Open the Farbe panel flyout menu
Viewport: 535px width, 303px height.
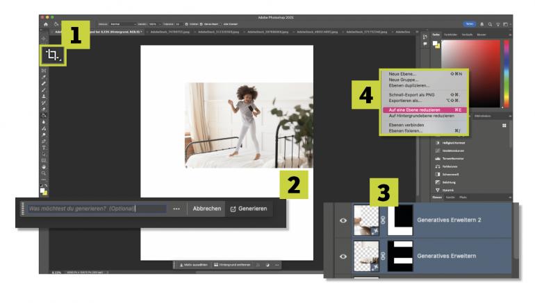coord(510,35)
